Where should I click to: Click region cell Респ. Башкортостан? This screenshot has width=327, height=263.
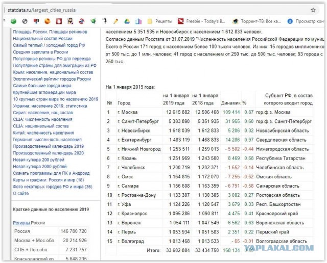point(278,204)
